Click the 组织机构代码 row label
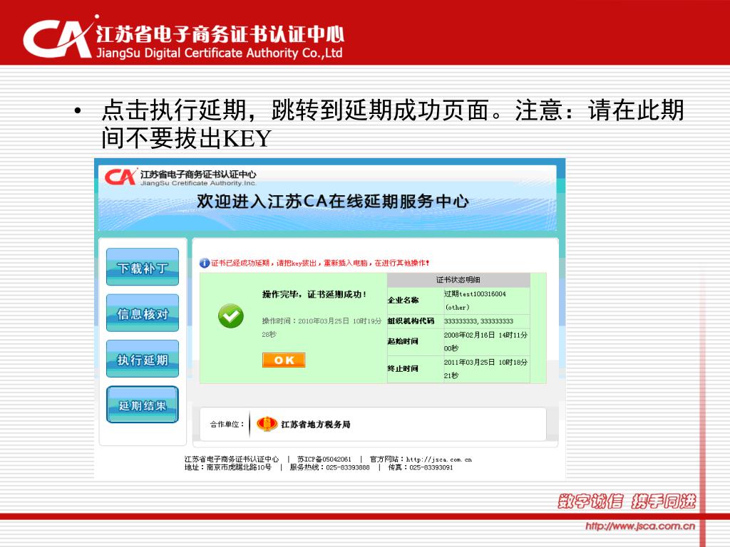Image resolution: width=730 pixels, height=547 pixels. [411, 321]
